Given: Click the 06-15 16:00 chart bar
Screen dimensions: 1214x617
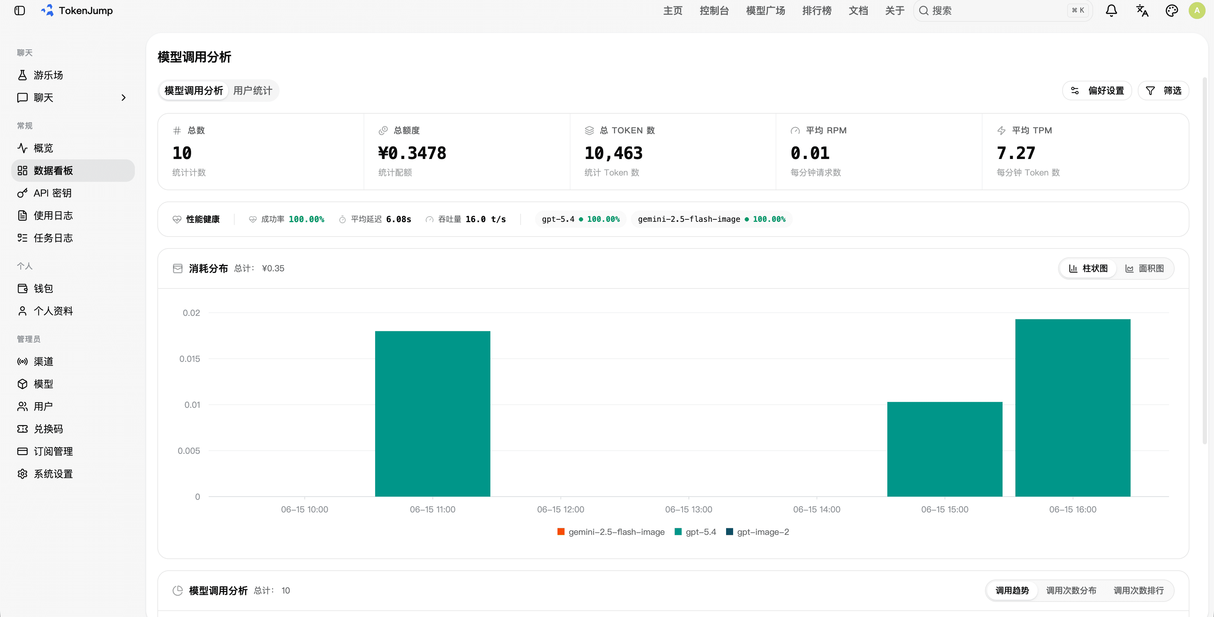Looking at the screenshot, I should pos(1073,407).
